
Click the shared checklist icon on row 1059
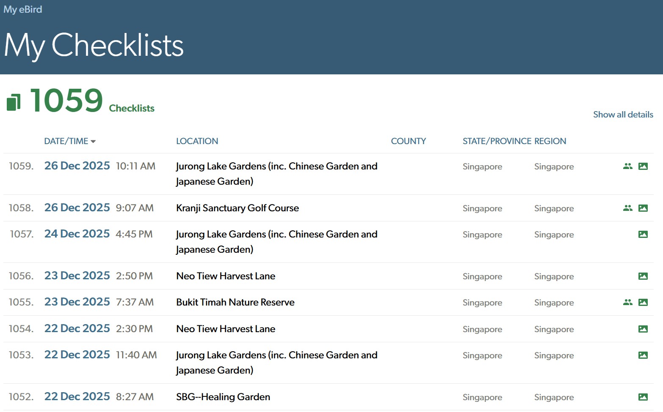627,166
